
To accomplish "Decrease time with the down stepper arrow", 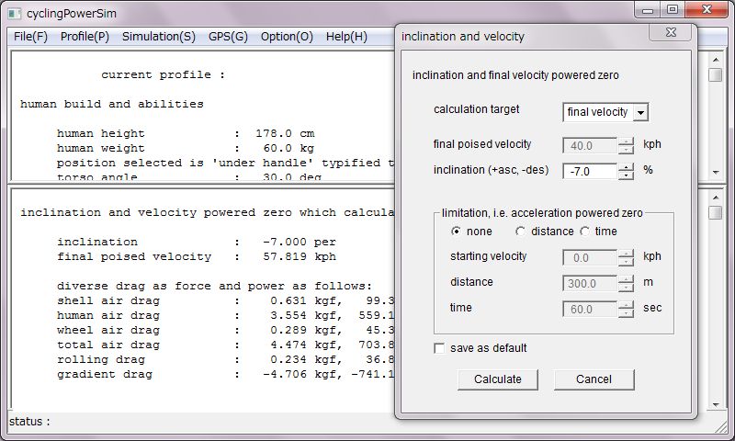I will pos(626,313).
